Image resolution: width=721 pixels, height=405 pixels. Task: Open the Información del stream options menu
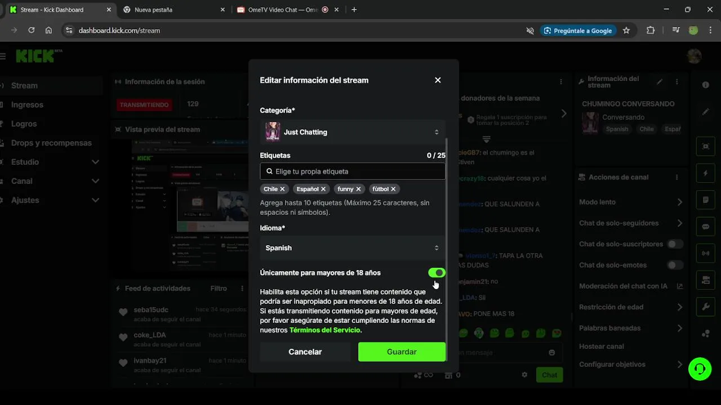677,82
